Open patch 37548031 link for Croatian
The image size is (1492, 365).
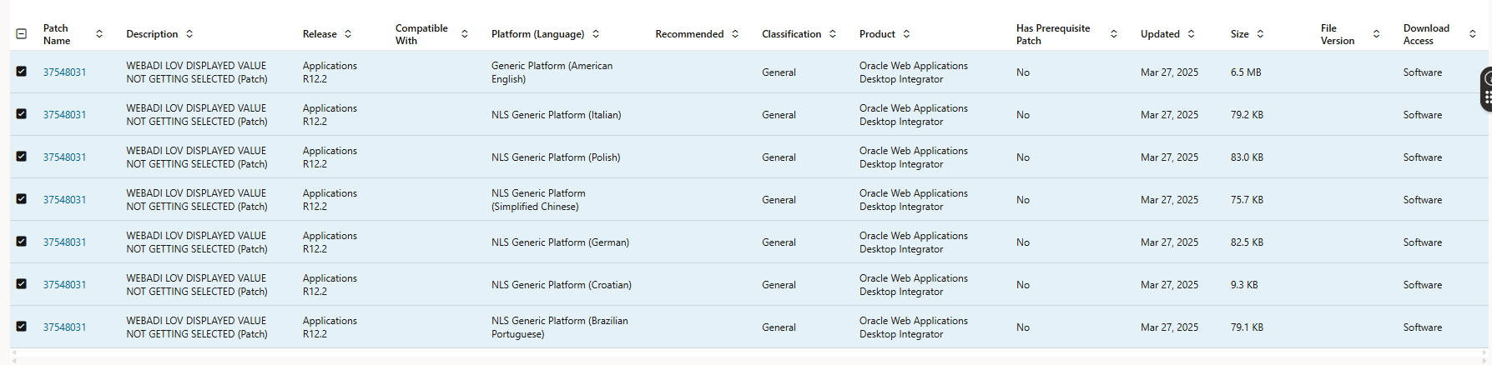click(x=64, y=285)
